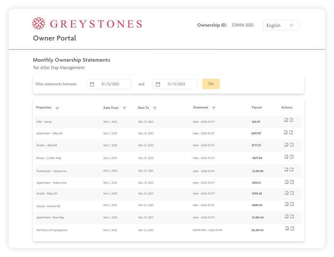Screen dimensions: 334x257
Task: Open the Date From column filter
Action: (x=124, y=108)
